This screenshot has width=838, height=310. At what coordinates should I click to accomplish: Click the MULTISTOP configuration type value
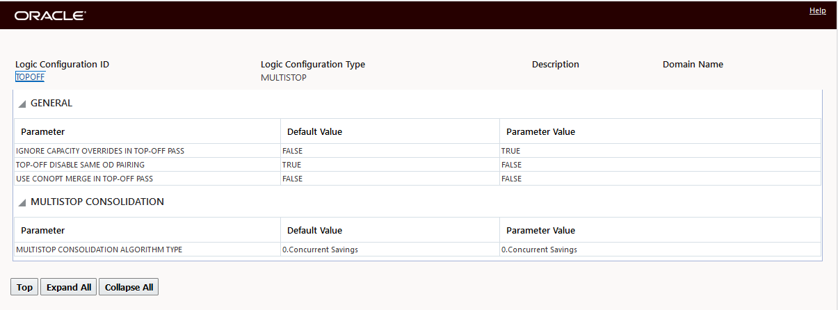(x=283, y=78)
